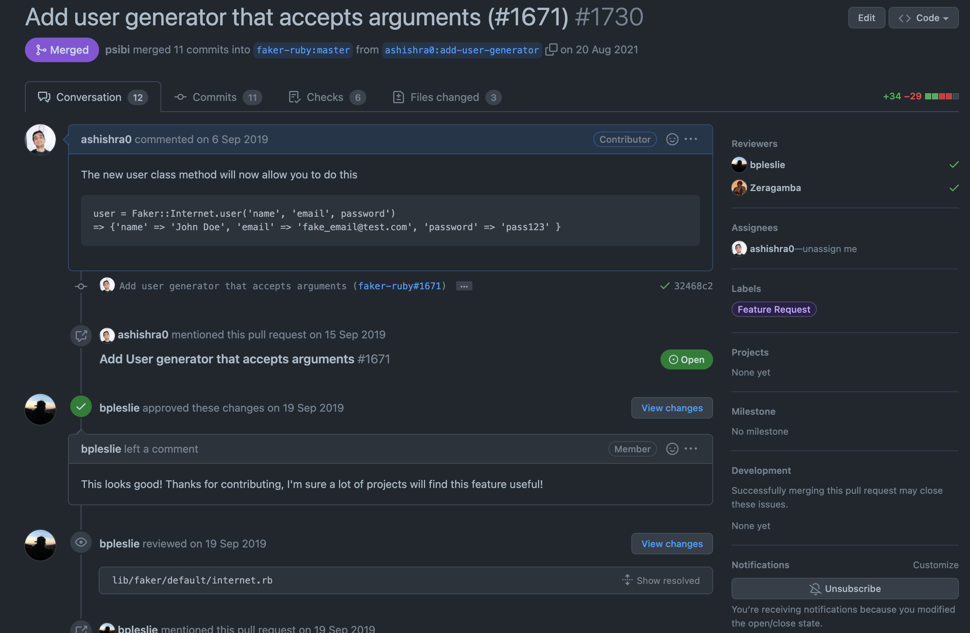Expand the hidden commit description ellipsis

click(464, 286)
